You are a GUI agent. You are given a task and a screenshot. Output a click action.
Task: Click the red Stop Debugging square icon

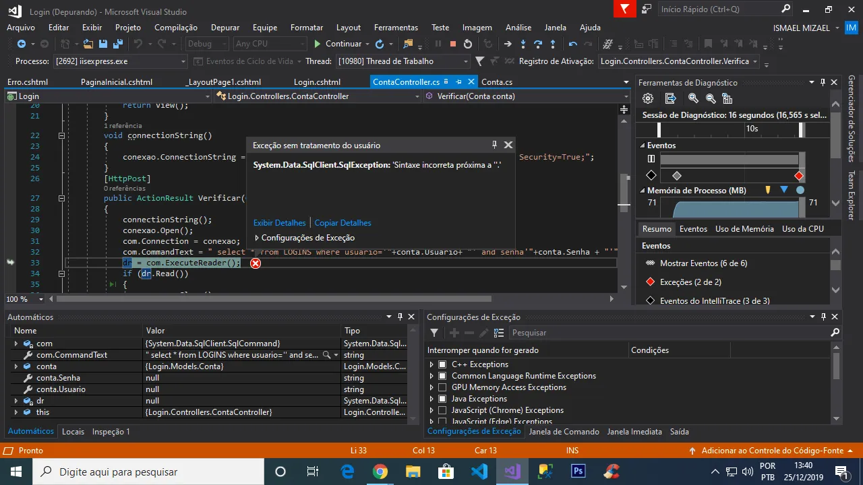click(452, 44)
